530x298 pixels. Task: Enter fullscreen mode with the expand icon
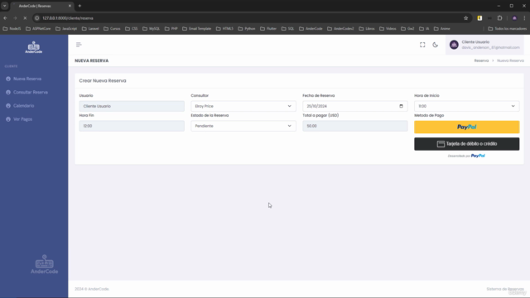click(422, 45)
